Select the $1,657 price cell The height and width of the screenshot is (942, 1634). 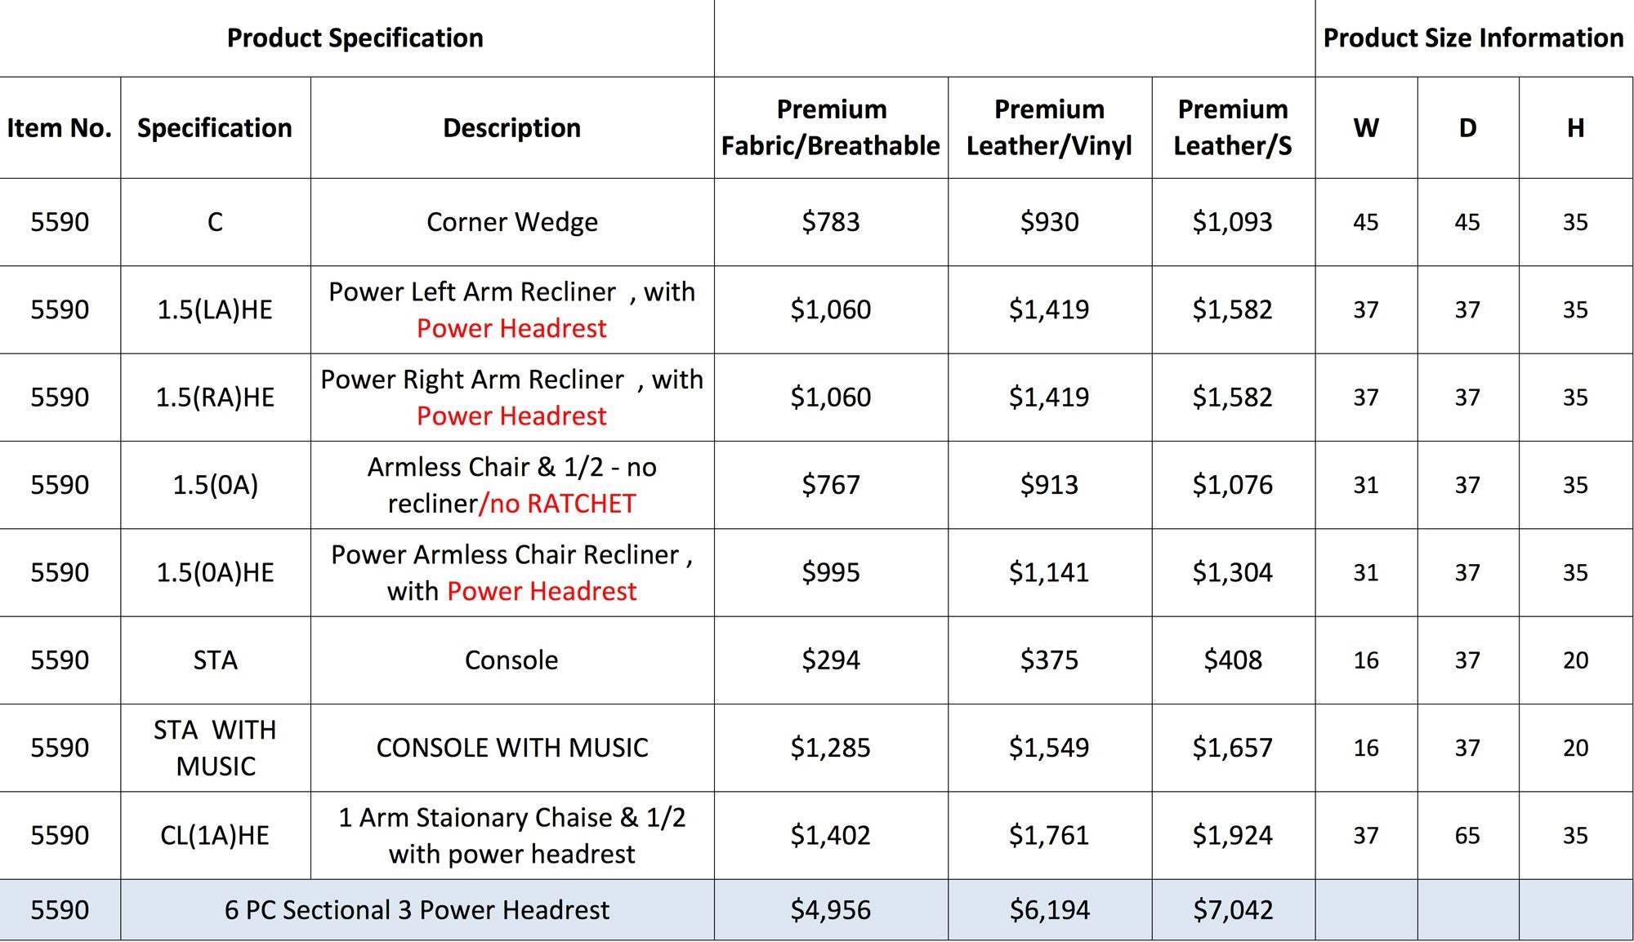pyautogui.click(x=1234, y=748)
